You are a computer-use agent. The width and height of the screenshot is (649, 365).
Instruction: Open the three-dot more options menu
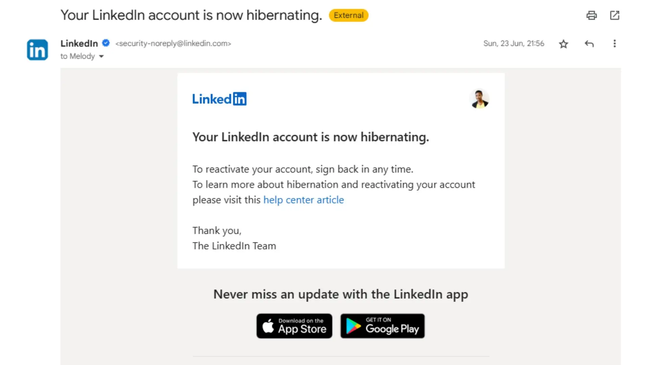615,44
